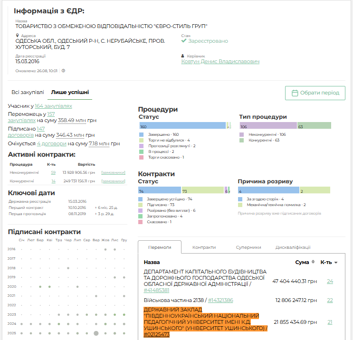Select the Лише успішні tab
Image resolution: width=353 pixels, height=340 pixels.
[70, 92]
